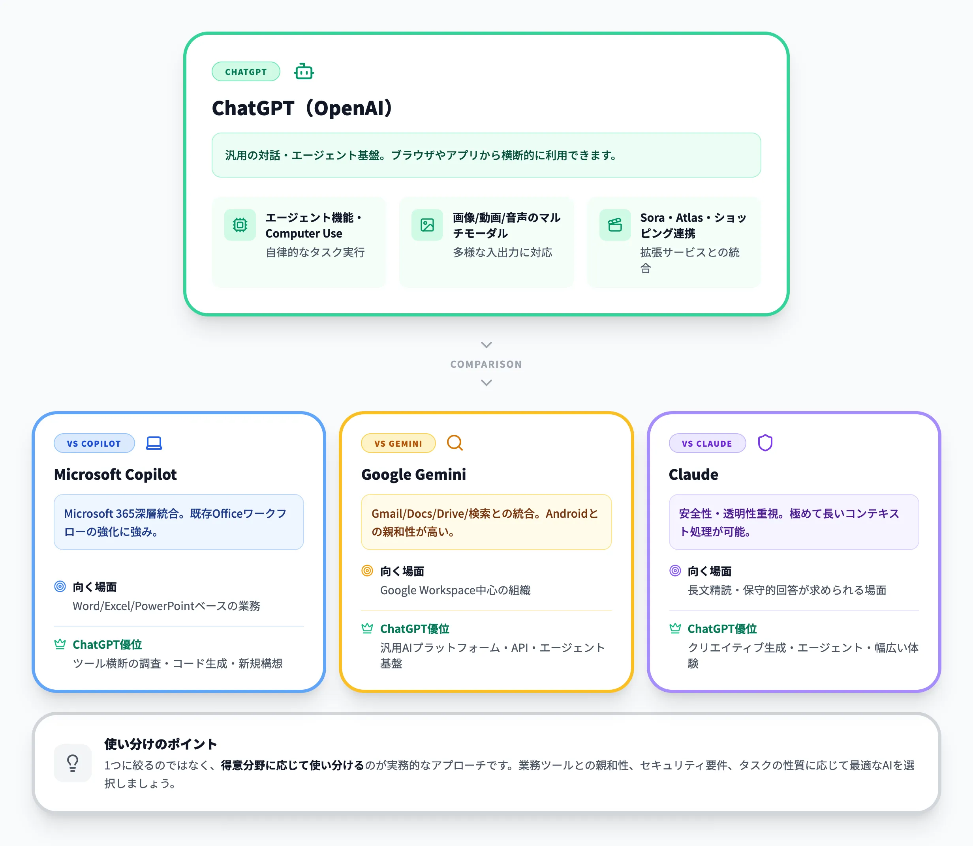
Task: Select the Microsoft Copilot card heading
Action: (116, 474)
